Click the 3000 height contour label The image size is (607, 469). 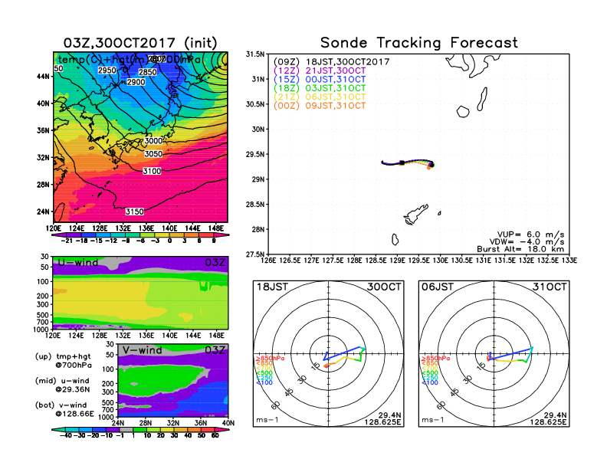pyautogui.click(x=153, y=141)
